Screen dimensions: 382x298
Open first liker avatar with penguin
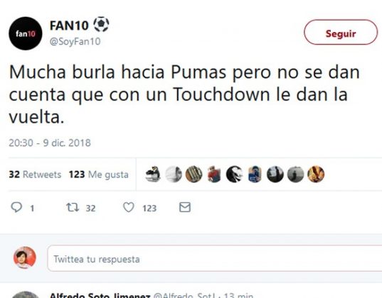coord(153,174)
